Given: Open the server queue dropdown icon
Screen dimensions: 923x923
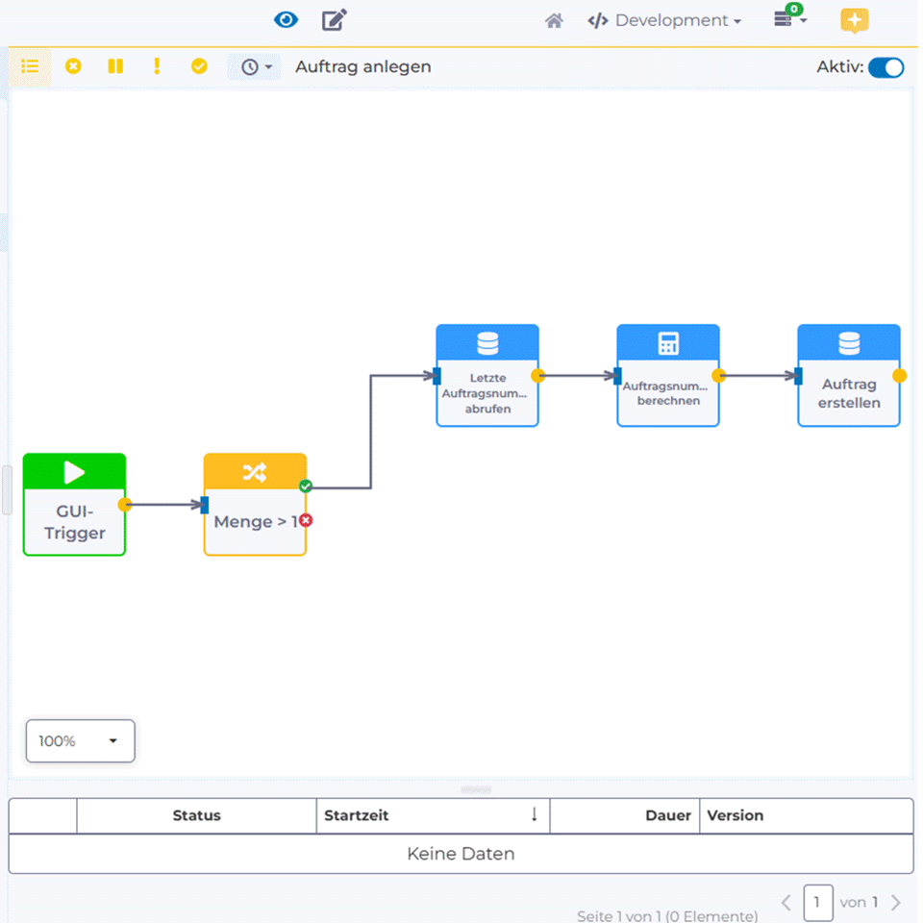Looking at the screenshot, I should 789,19.
